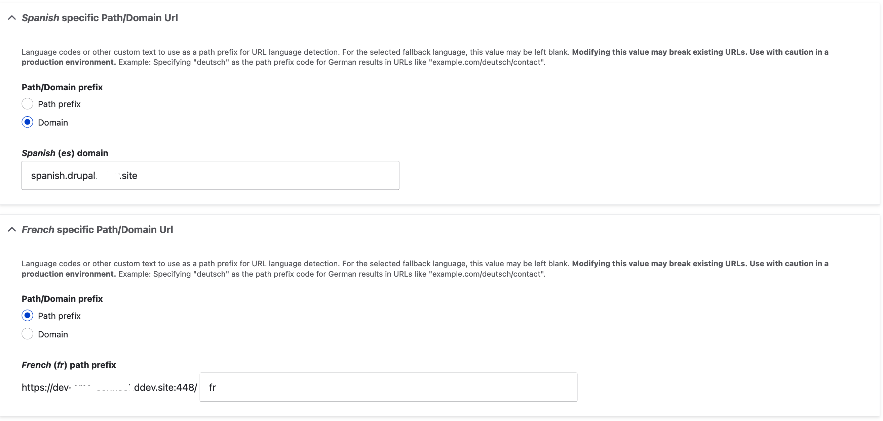The image size is (883, 421).
Task: Select the Path prefix radio button for French
Action: click(x=28, y=315)
